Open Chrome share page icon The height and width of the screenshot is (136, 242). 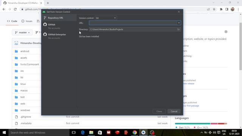point(208,9)
